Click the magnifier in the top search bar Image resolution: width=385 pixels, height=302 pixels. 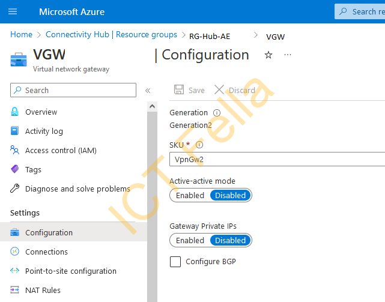click(x=343, y=11)
